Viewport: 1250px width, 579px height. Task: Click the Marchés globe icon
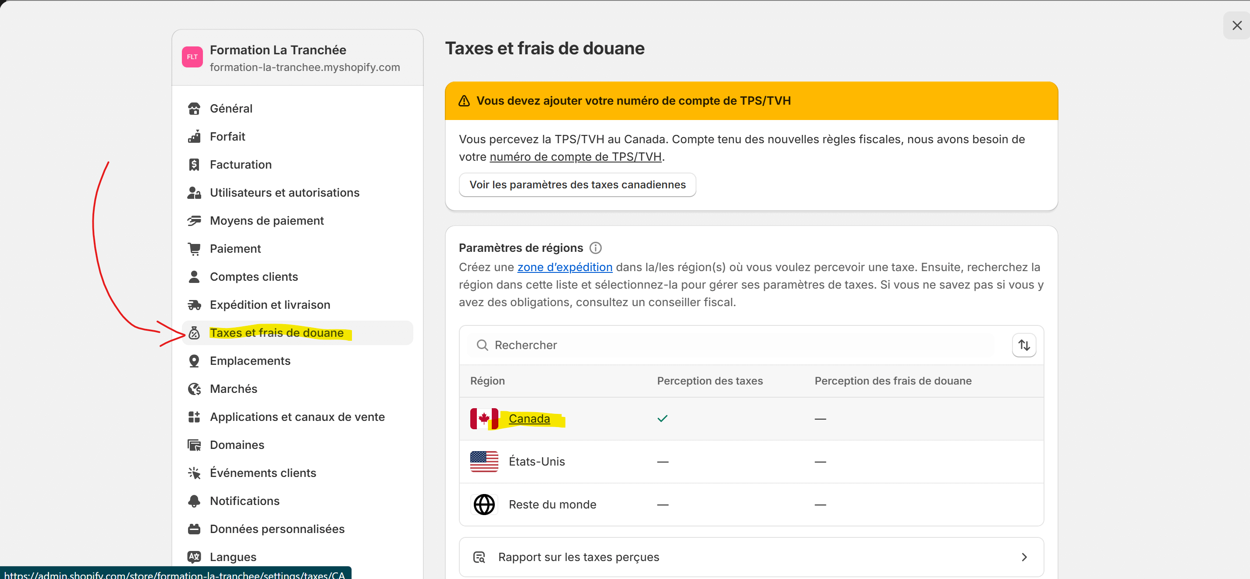click(194, 389)
